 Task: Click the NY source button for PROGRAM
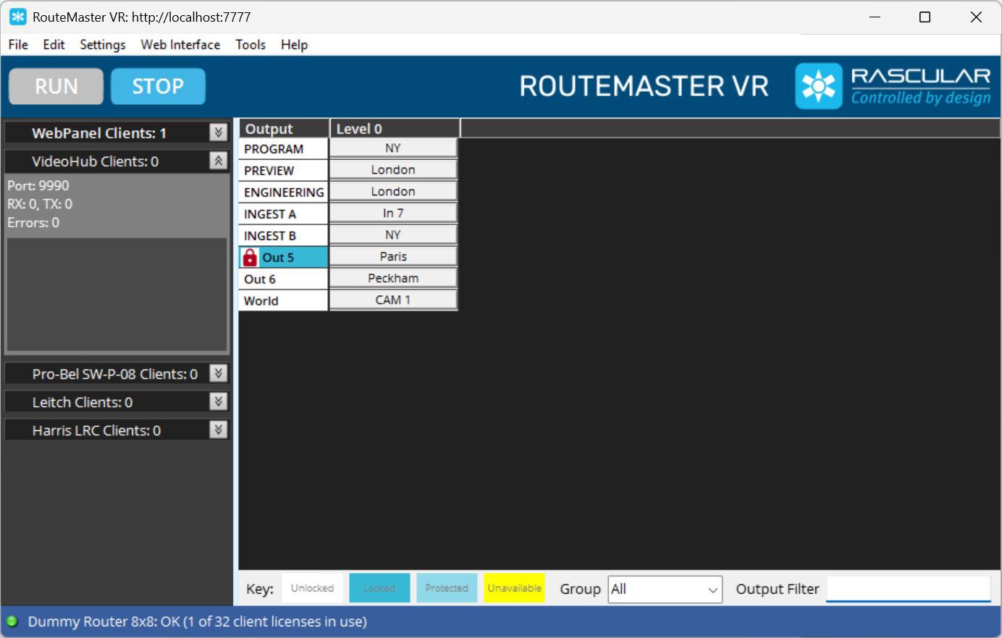coord(393,148)
